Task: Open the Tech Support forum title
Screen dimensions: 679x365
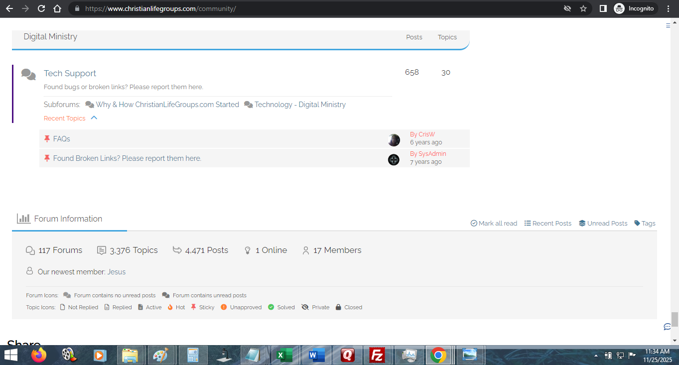Action: [70, 73]
